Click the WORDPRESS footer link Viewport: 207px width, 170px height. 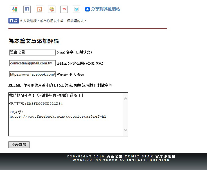pyautogui.click(x=87, y=160)
